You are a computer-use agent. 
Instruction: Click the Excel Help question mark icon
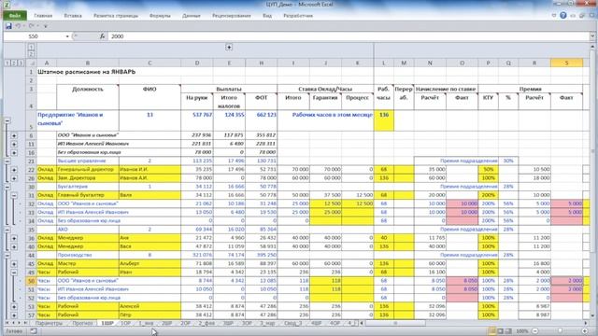[563, 15]
